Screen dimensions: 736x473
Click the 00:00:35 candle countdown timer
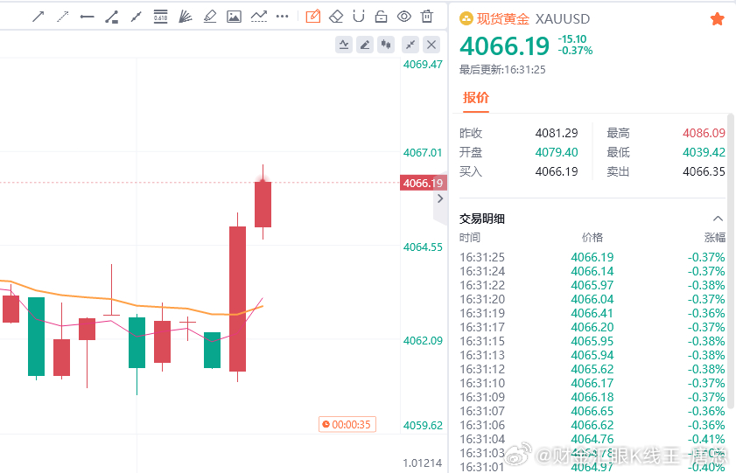point(347,425)
